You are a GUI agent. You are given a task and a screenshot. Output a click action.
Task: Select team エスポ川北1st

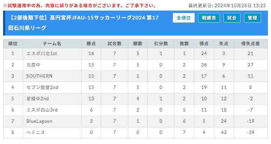[x=42, y=54]
